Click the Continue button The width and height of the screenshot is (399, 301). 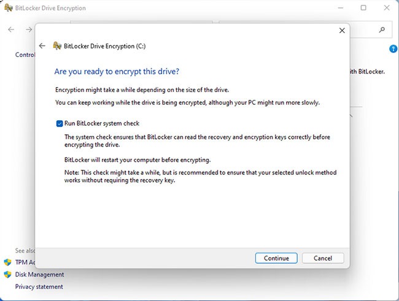click(x=276, y=258)
